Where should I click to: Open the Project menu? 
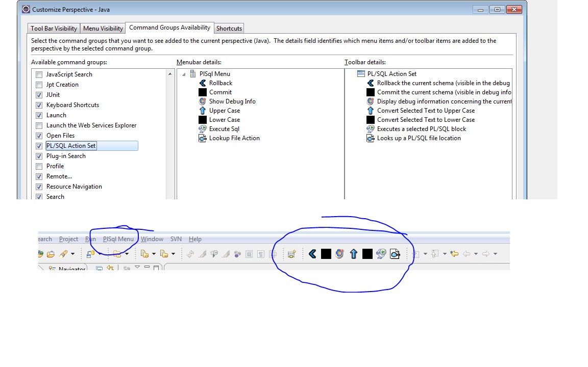point(68,239)
